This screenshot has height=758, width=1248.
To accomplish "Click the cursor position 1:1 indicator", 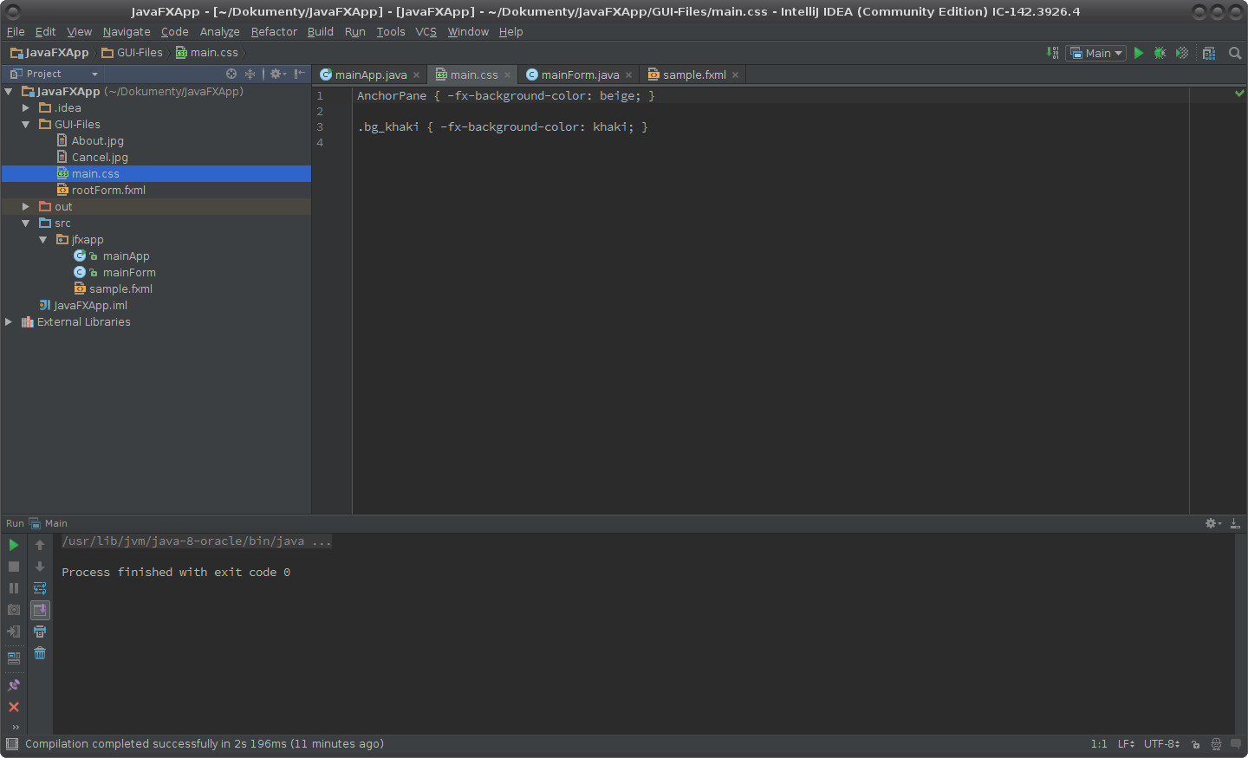I will tap(1099, 744).
